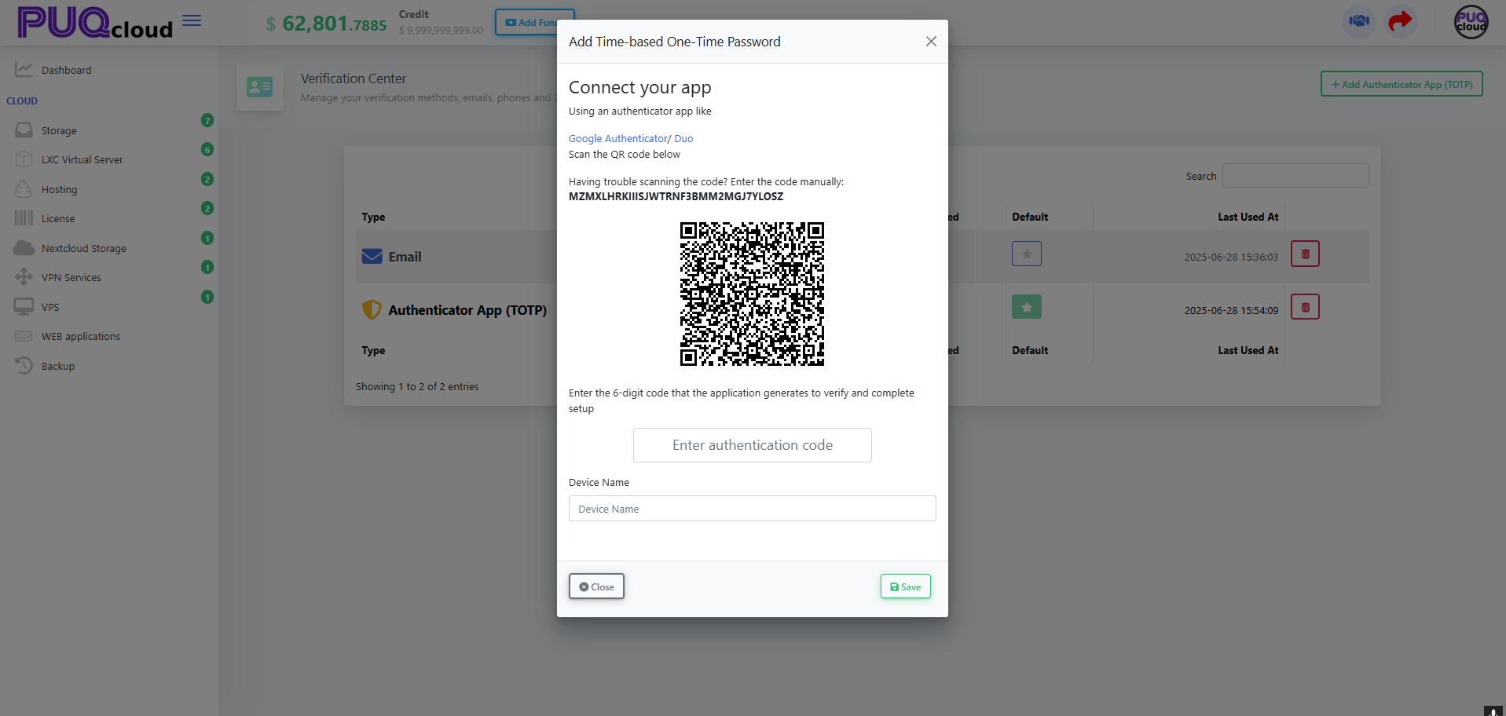Open Nextcloud Storage section

[84, 249]
